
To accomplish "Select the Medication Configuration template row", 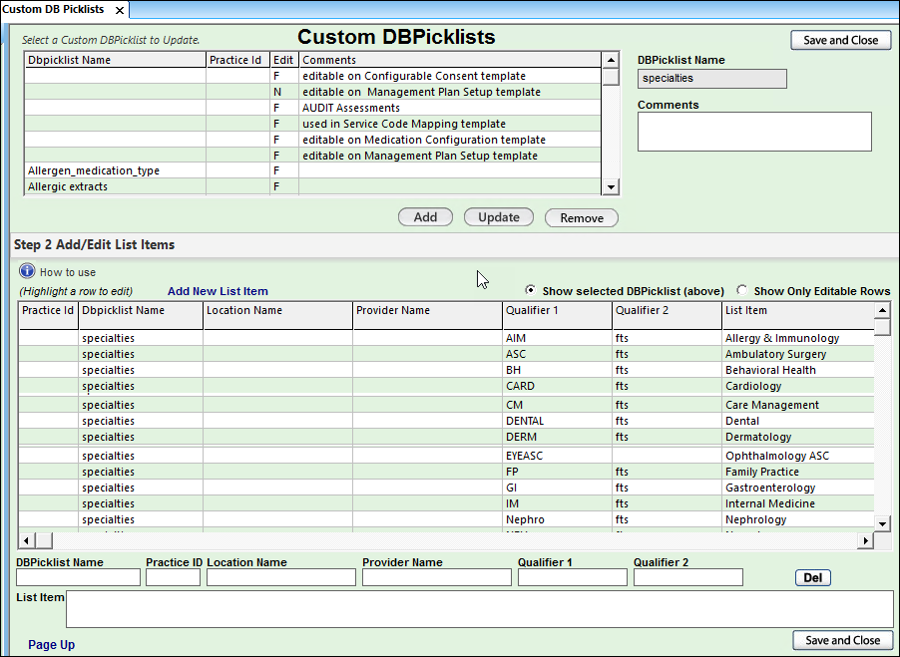I will 313,140.
